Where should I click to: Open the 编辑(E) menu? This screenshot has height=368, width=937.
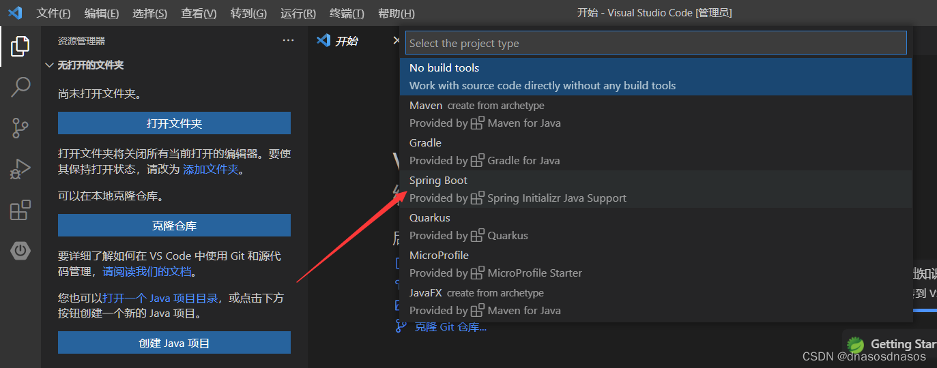[102, 14]
